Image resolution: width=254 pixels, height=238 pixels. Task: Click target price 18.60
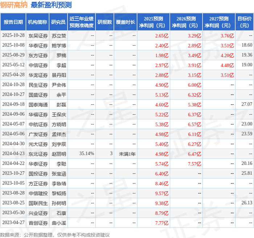(x=247, y=45)
